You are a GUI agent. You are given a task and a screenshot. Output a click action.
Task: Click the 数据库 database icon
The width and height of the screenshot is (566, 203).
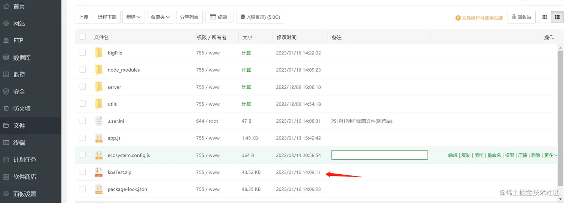tap(6, 57)
